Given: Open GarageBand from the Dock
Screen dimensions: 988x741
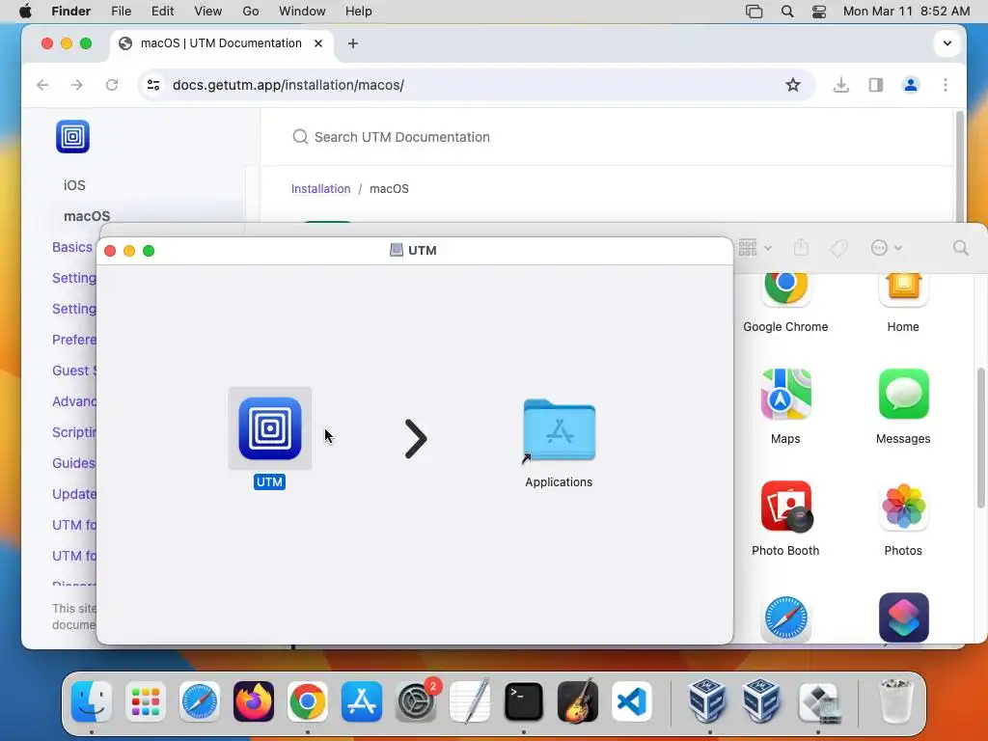Looking at the screenshot, I should coord(578,700).
